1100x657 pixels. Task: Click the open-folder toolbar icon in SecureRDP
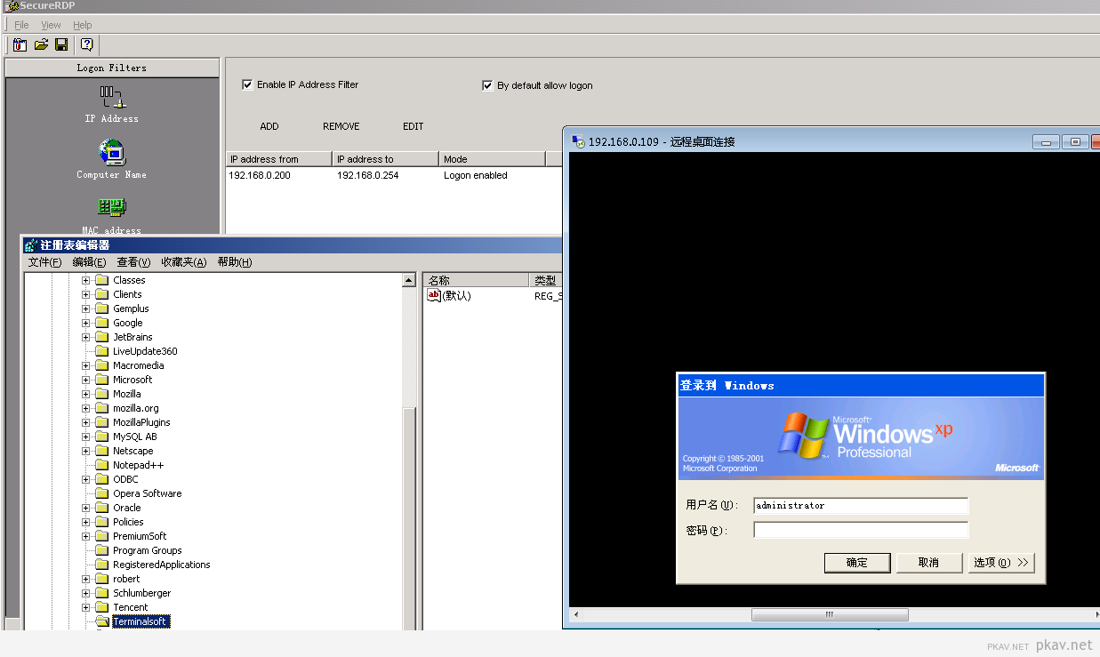tap(41, 44)
